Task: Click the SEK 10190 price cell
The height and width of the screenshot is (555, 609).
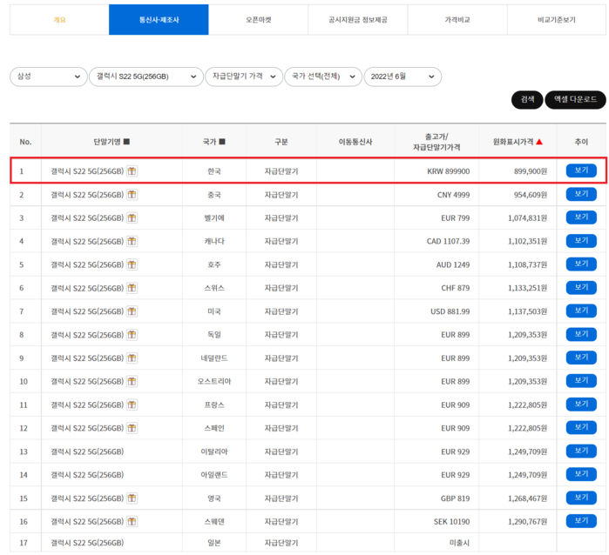Action: (451, 522)
